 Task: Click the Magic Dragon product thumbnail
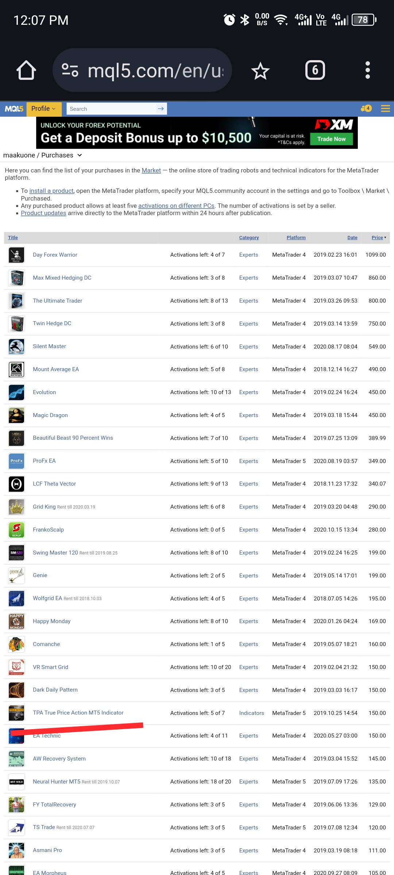16,415
